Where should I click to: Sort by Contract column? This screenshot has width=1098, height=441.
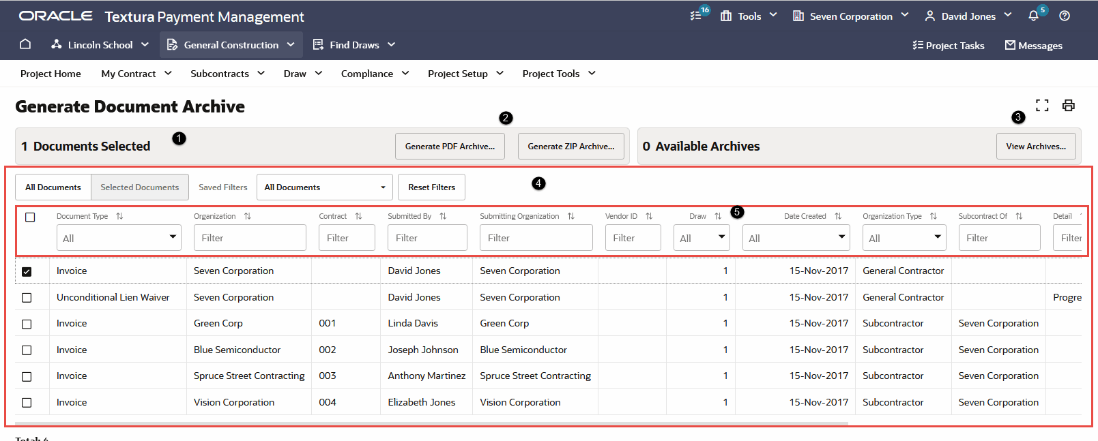click(x=358, y=216)
